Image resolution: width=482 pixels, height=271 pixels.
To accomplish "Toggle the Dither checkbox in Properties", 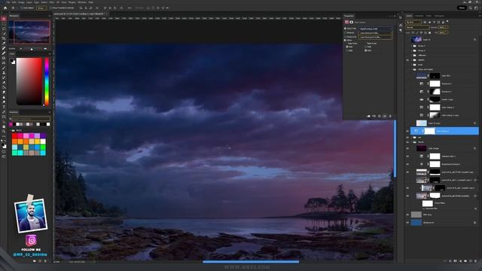I will [x=345, y=40].
